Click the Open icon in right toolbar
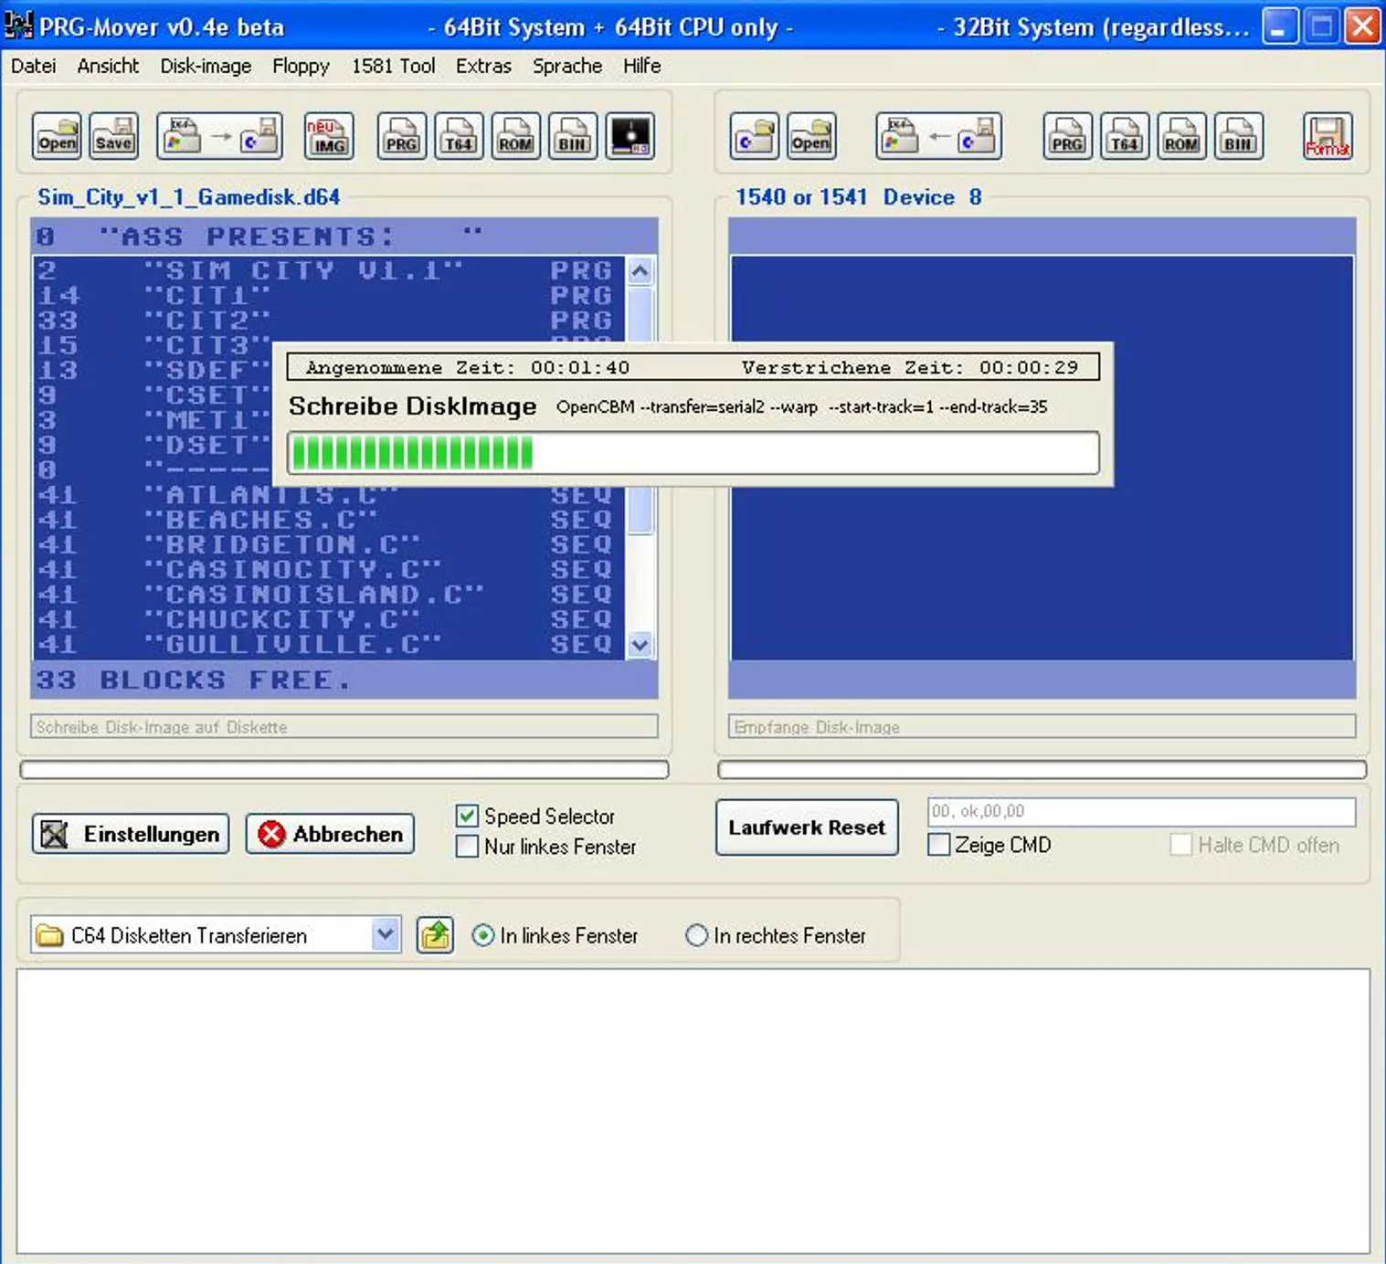1386x1264 pixels. [x=811, y=137]
